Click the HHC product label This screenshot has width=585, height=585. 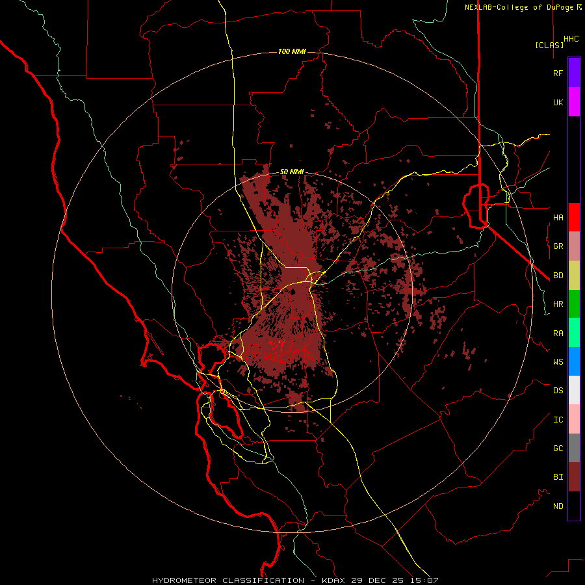pyautogui.click(x=571, y=39)
